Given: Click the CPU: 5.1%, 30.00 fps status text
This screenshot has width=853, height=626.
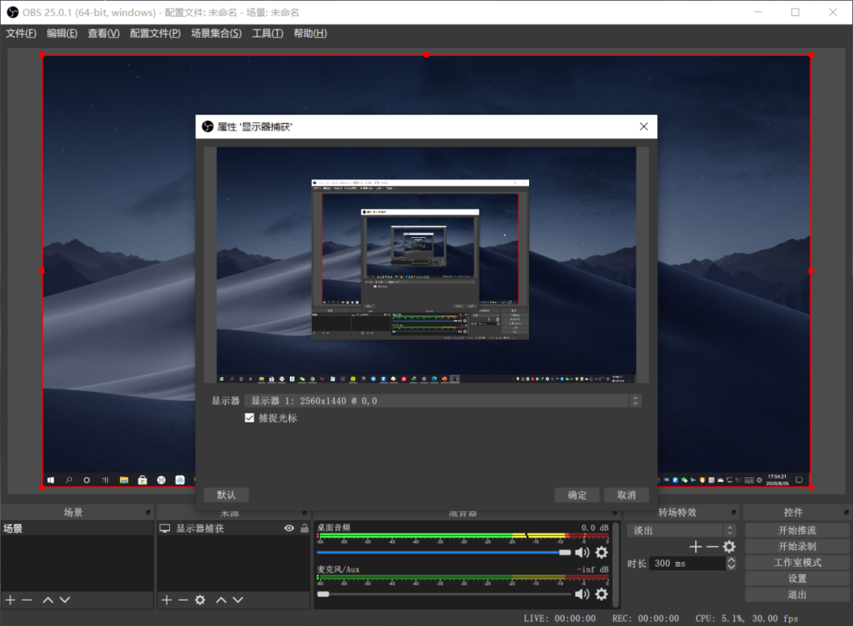Looking at the screenshot, I should pyautogui.click(x=746, y=618).
